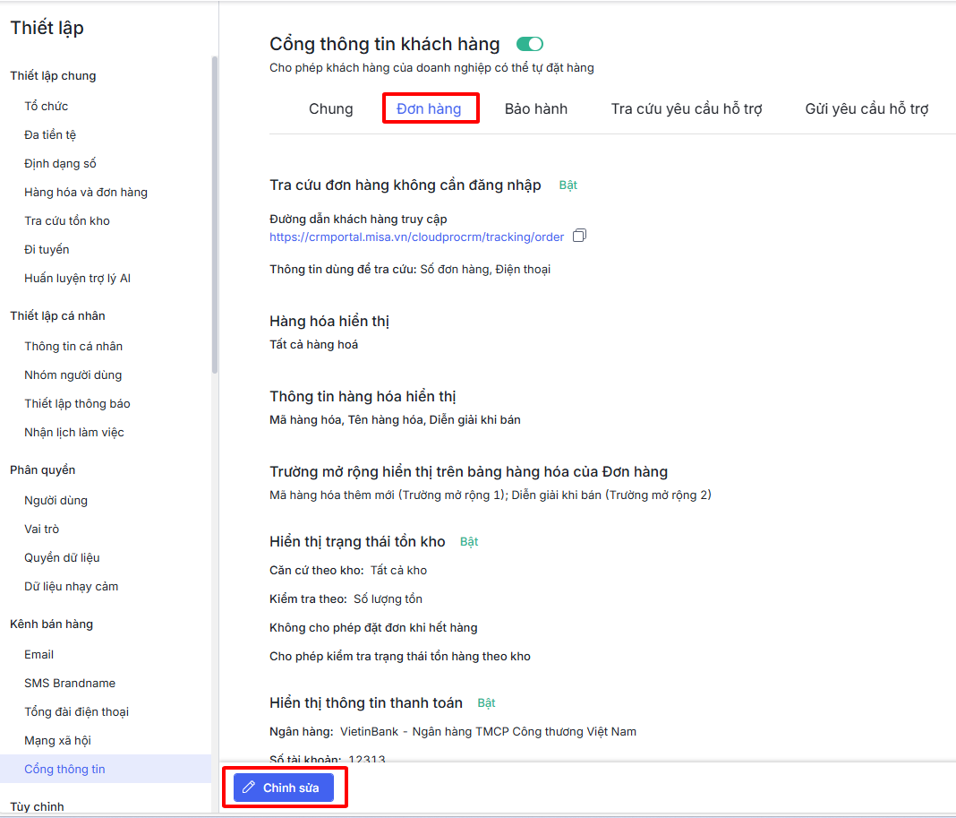
Task: Select SMS Brandname sales channel
Action: pyautogui.click(x=70, y=684)
